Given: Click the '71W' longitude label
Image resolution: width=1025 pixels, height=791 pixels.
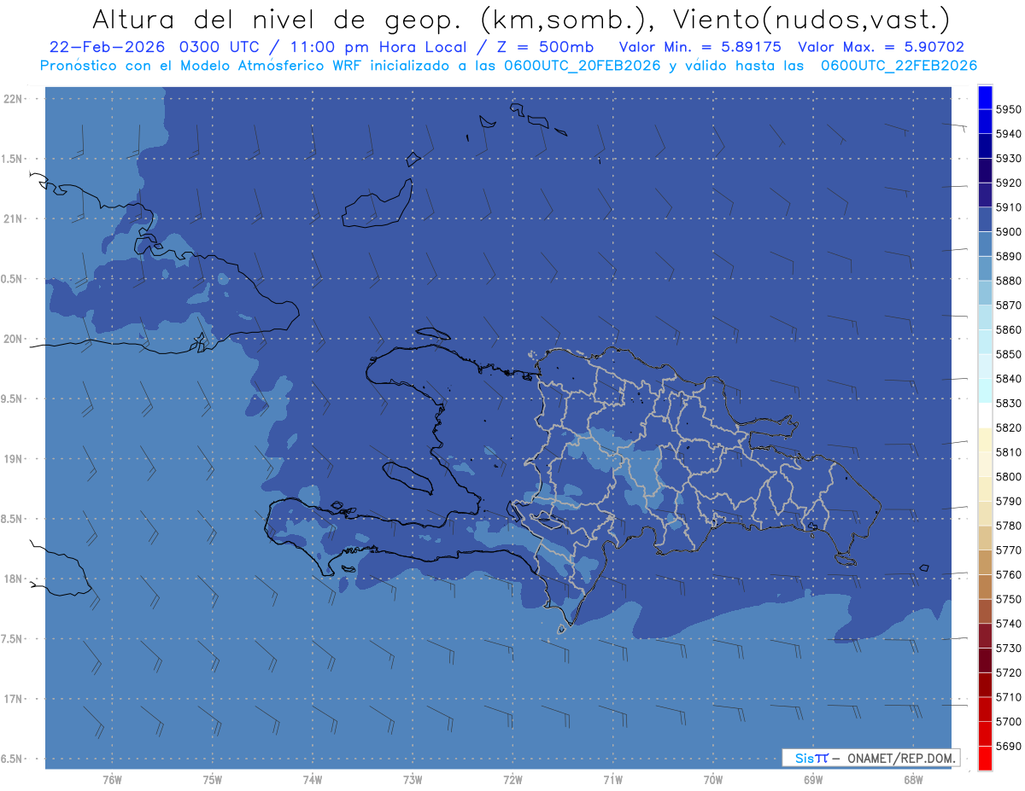Looking at the screenshot, I should 612,780.
